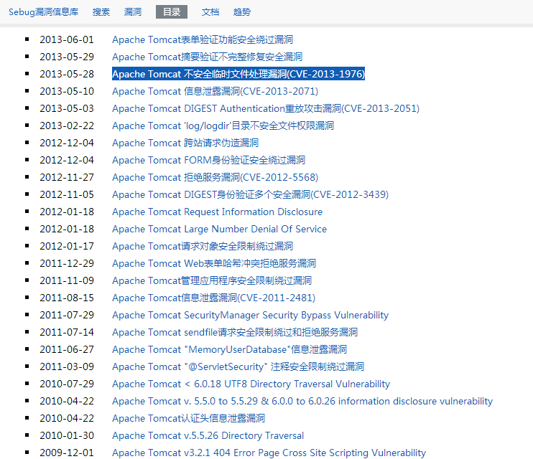Switch to the 趋势 navigation item
533x459 pixels.
pyautogui.click(x=242, y=12)
